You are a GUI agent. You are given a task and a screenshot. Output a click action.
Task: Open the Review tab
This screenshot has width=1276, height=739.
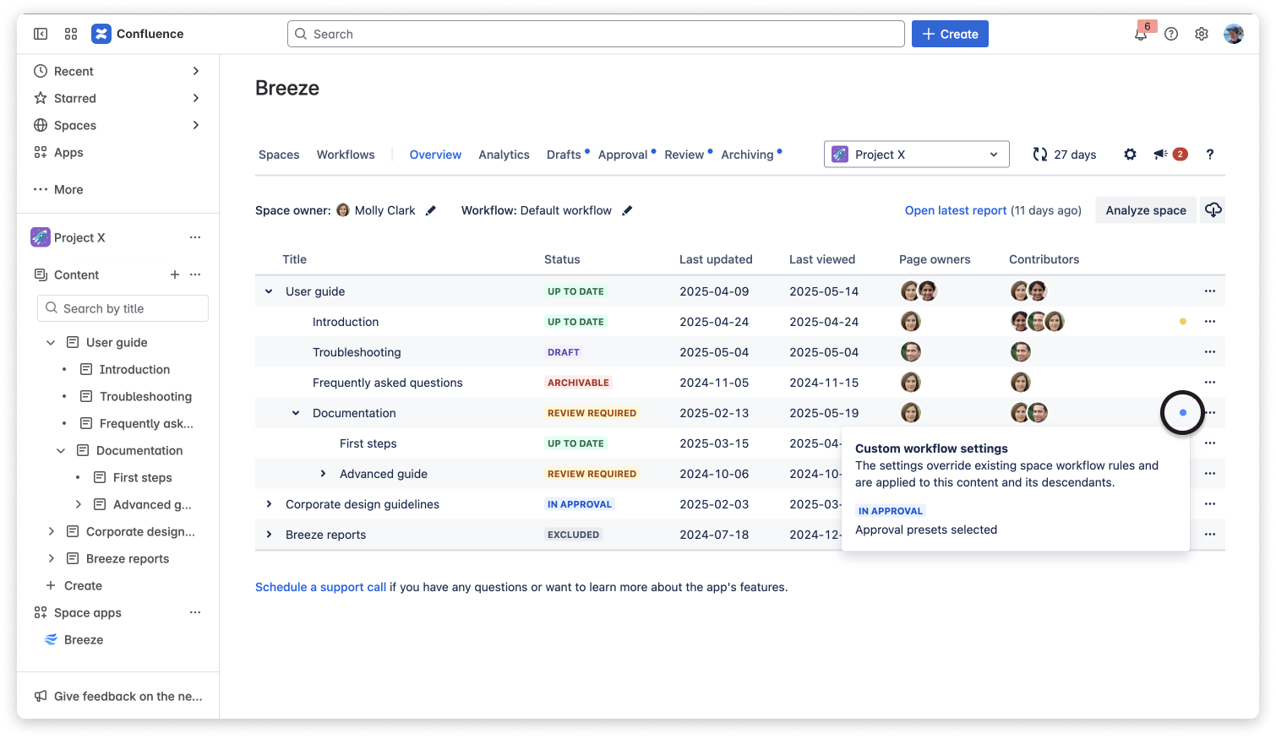[x=684, y=155]
